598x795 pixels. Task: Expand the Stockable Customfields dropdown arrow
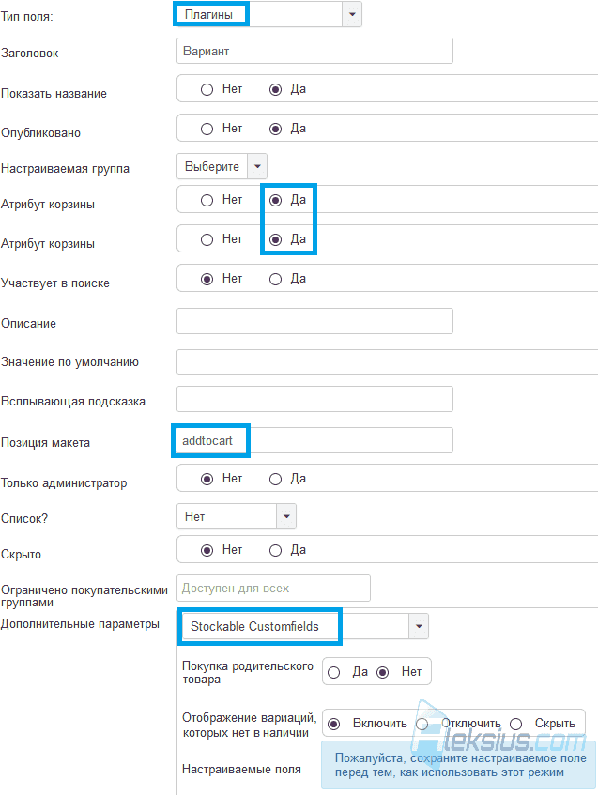pos(419,626)
